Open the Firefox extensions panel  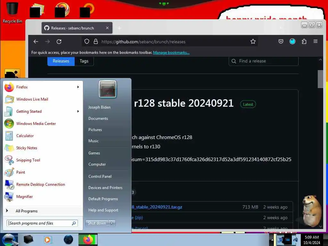(x=304, y=41)
